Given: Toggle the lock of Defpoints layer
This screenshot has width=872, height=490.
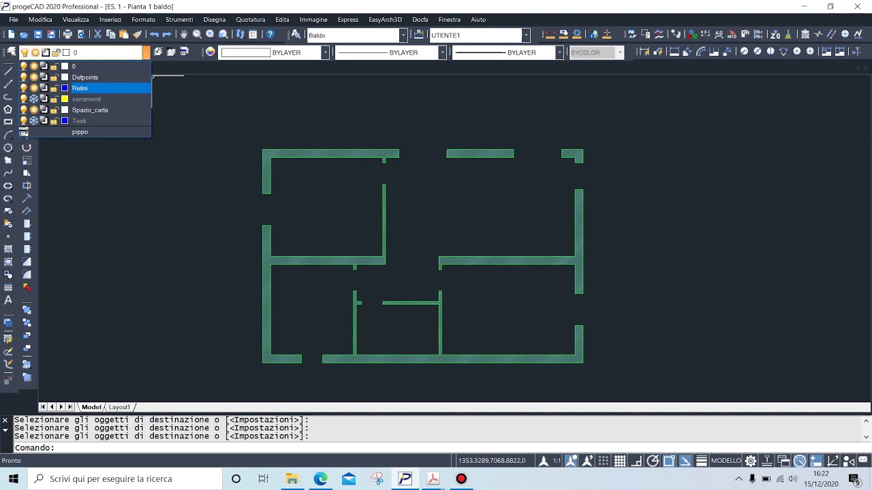Looking at the screenshot, I should tap(54, 77).
